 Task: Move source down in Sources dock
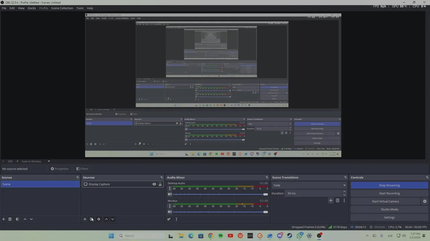pyautogui.click(x=113, y=219)
